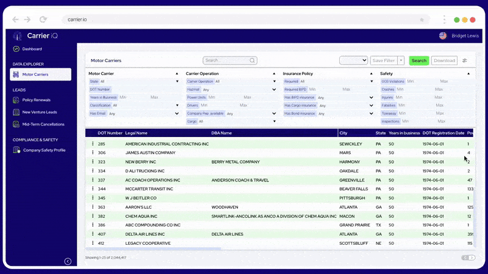488x274 pixels.
Task: Click the Policy Renewals sidebar icon
Action: coord(16,100)
